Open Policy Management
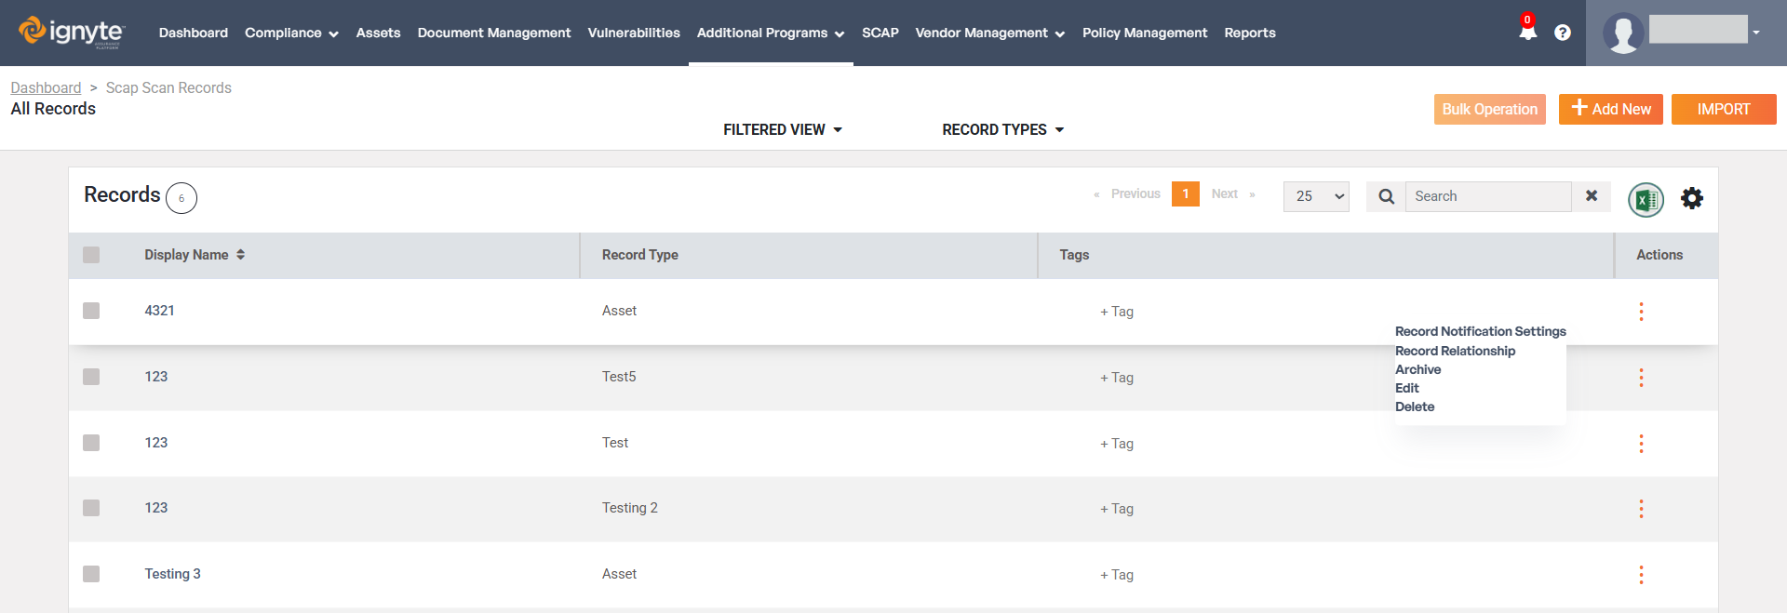1787x613 pixels. click(x=1145, y=33)
